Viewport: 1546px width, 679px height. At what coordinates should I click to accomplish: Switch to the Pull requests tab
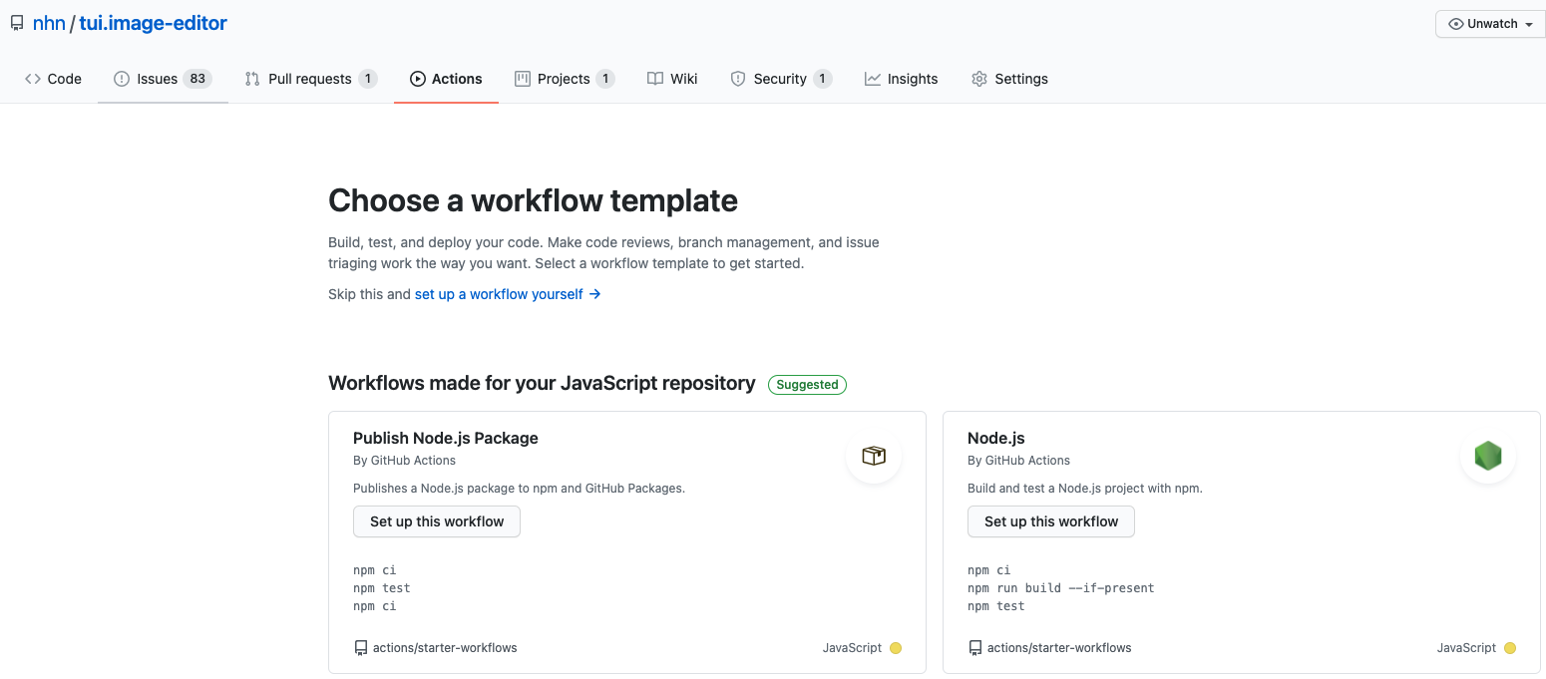(311, 79)
